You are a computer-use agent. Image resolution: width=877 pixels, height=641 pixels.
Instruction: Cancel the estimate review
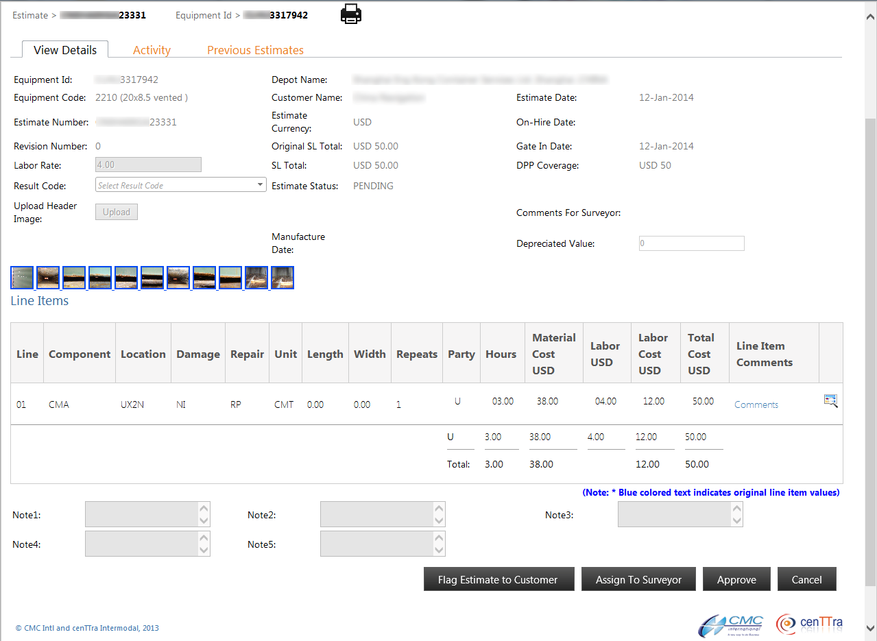[x=806, y=579]
